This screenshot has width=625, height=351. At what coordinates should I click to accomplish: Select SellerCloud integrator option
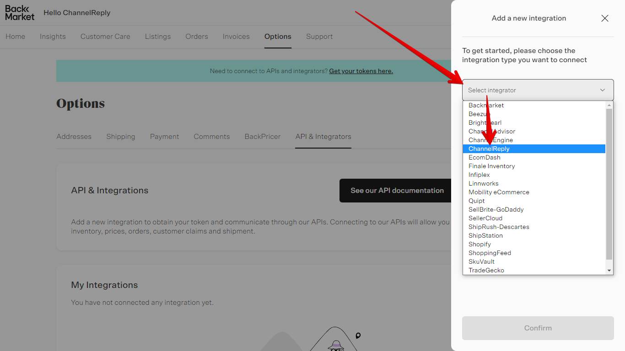point(534,218)
